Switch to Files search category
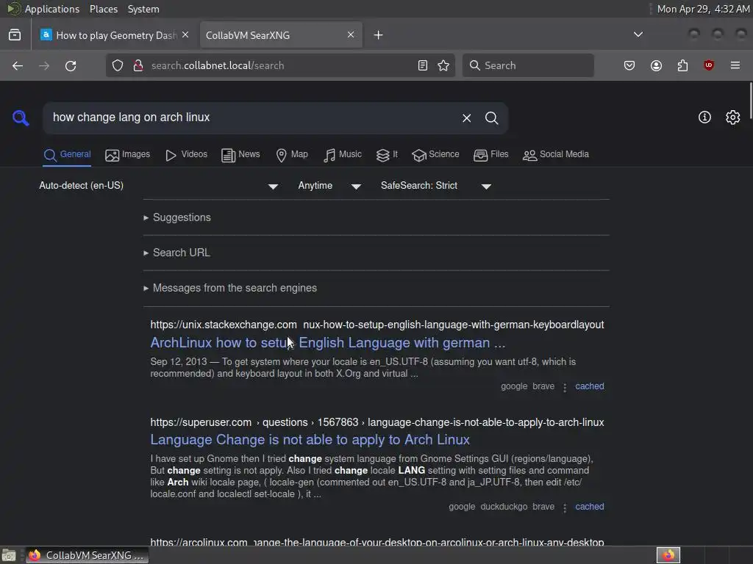Image resolution: width=753 pixels, height=564 pixels. point(490,154)
